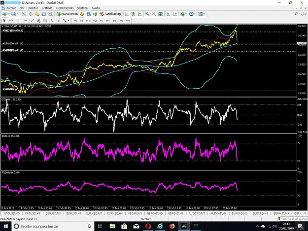Click the 1 notificación nueva tooltip
Image resolution: width=308 pixels, height=231 pixels.
pos(293,219)
